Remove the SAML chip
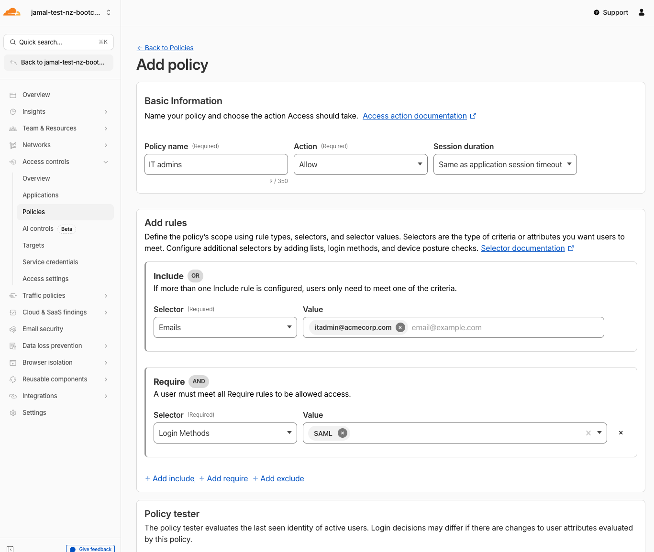 (343, 433)
